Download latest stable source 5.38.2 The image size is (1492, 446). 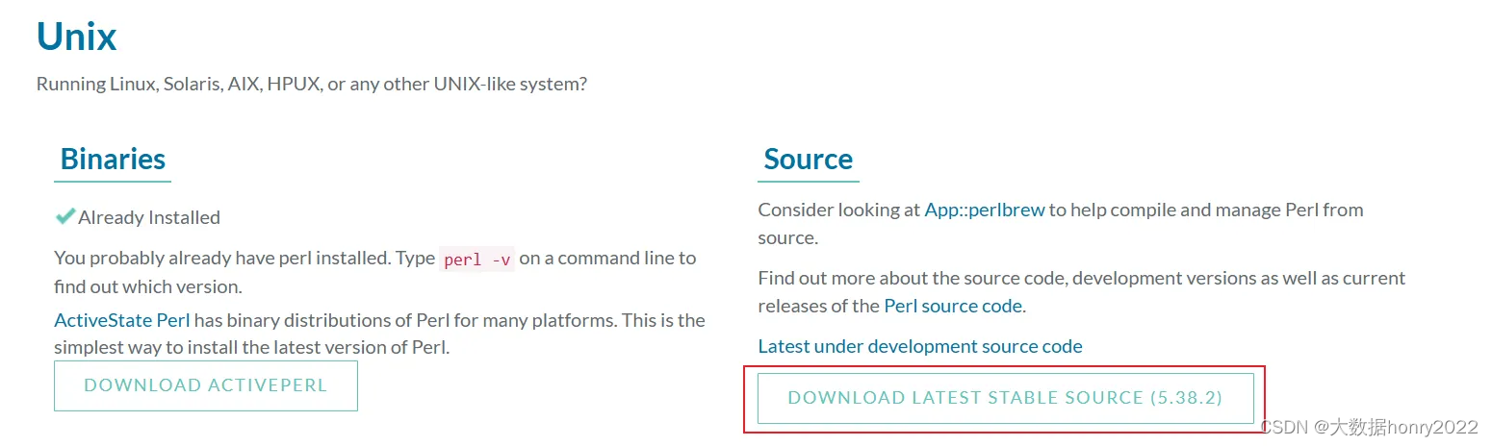point(1005,398)
